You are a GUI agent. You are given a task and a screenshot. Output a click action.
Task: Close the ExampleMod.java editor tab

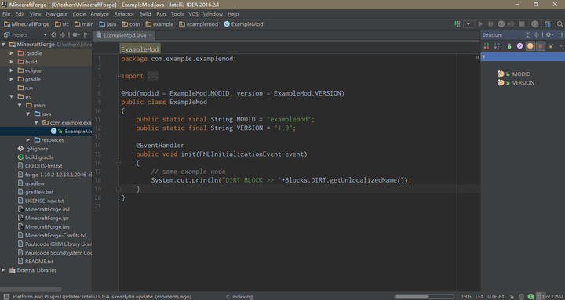pyautogui.click(x=150, y=35)
